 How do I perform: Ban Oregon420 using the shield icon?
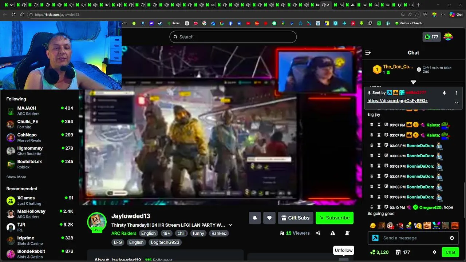386,207
